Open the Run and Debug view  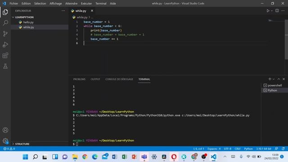point(5,45)
